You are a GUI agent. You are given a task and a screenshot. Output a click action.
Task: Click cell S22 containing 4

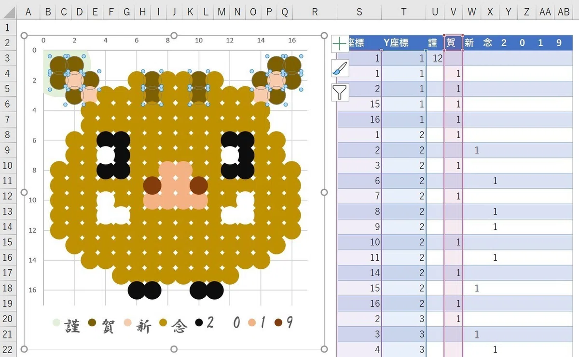pos(359,350)
